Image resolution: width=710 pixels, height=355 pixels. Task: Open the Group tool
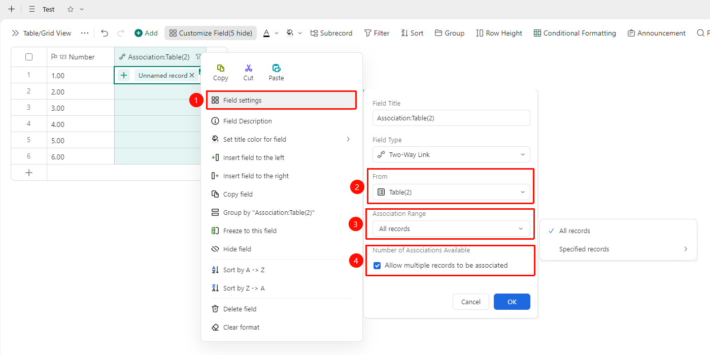coord(450,33)
